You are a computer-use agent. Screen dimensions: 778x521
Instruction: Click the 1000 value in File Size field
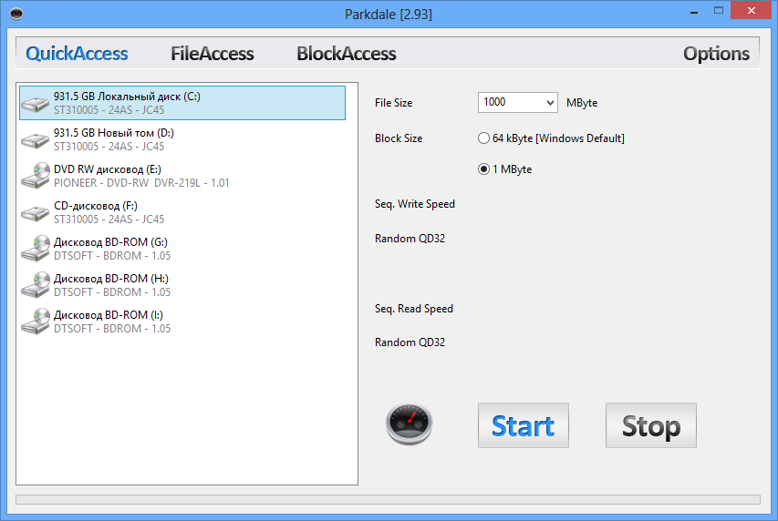point(494,102)
